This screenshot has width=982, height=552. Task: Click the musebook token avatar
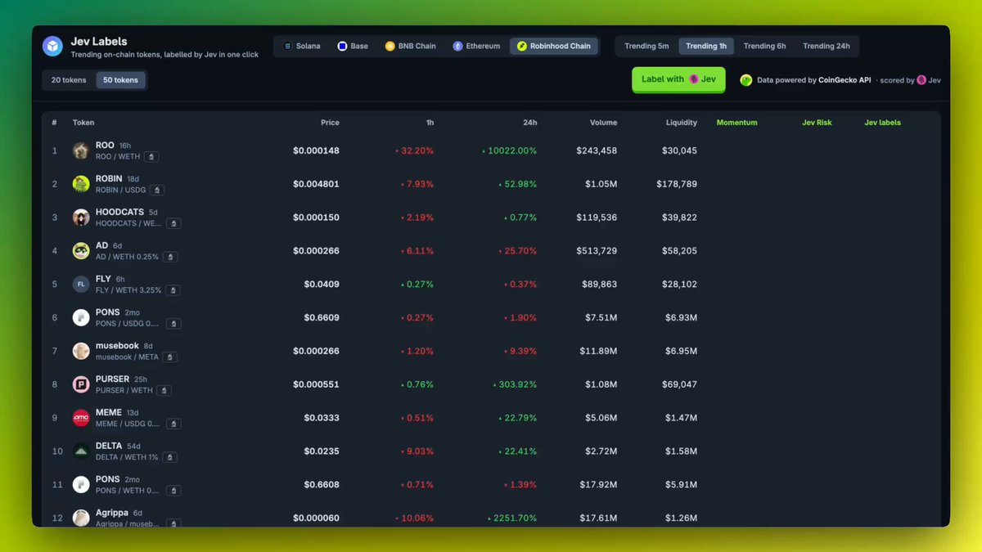[x=81, y=351]
